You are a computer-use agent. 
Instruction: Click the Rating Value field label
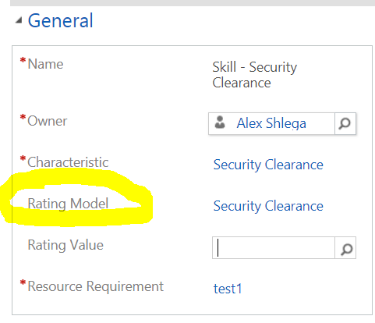tap(65, 245)
